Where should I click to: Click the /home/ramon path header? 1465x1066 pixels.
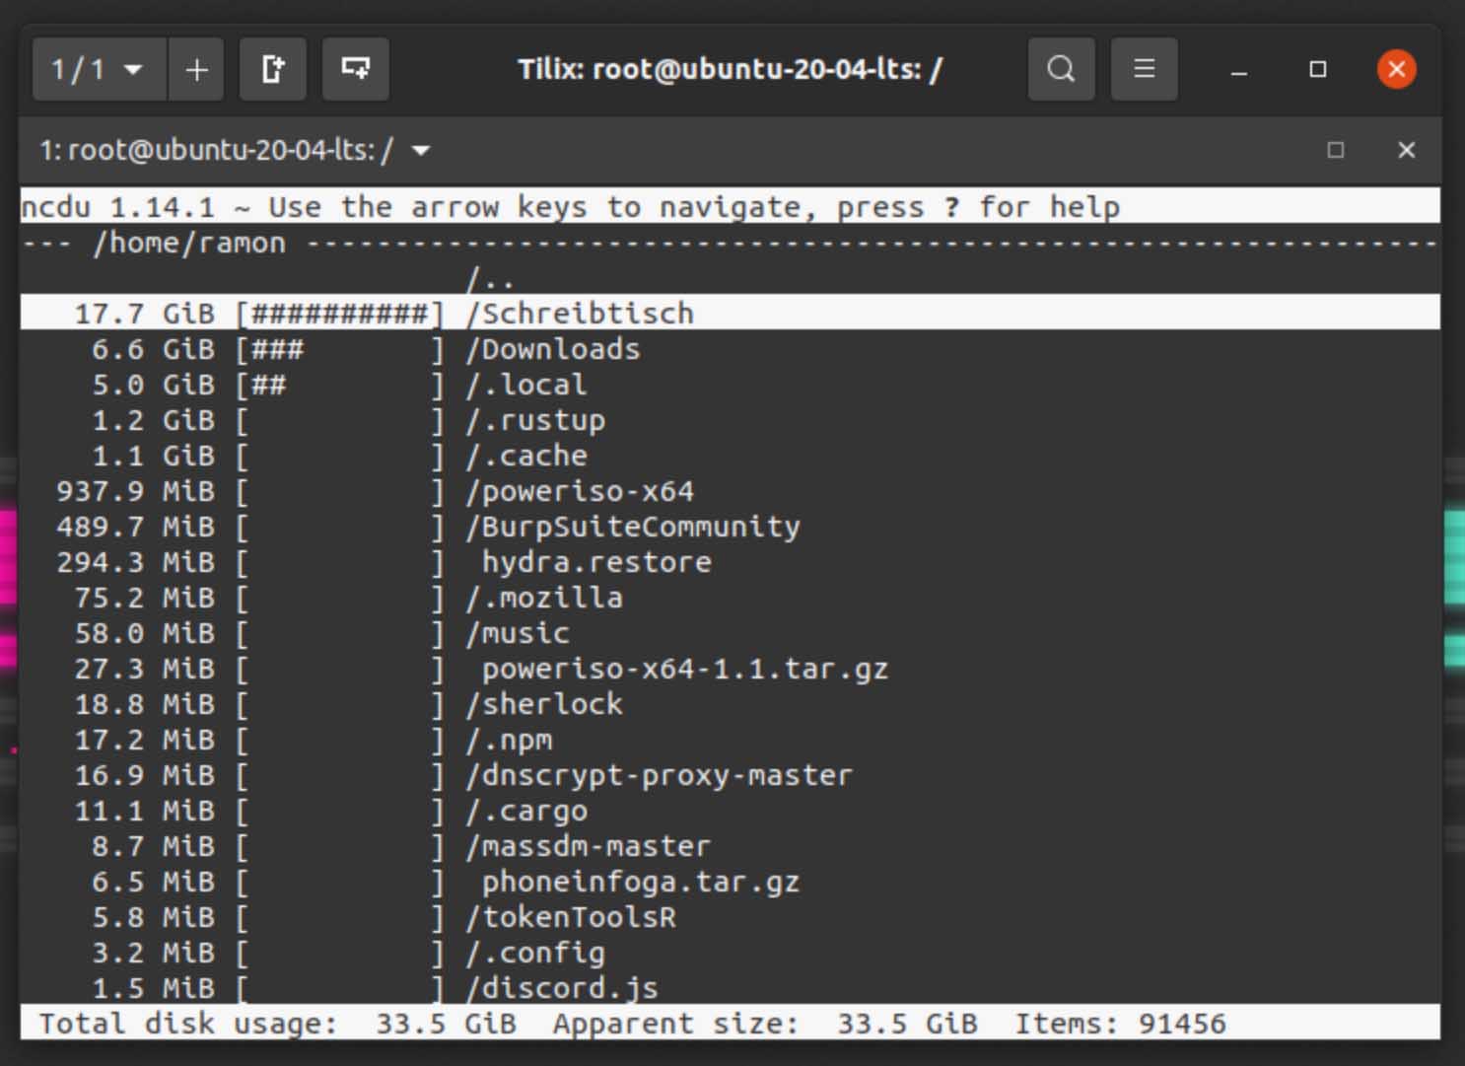coord(189,243)
